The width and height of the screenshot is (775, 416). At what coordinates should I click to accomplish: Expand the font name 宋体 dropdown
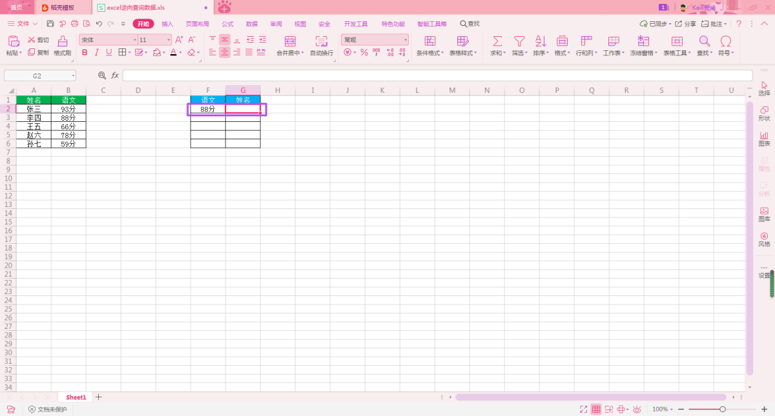(134, 40)
